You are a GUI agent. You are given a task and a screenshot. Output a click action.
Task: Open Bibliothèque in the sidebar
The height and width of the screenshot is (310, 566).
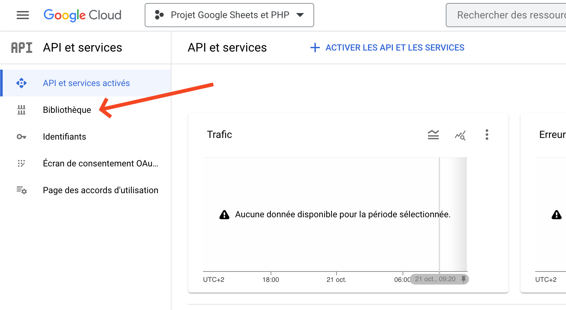(x=67, y=110)
